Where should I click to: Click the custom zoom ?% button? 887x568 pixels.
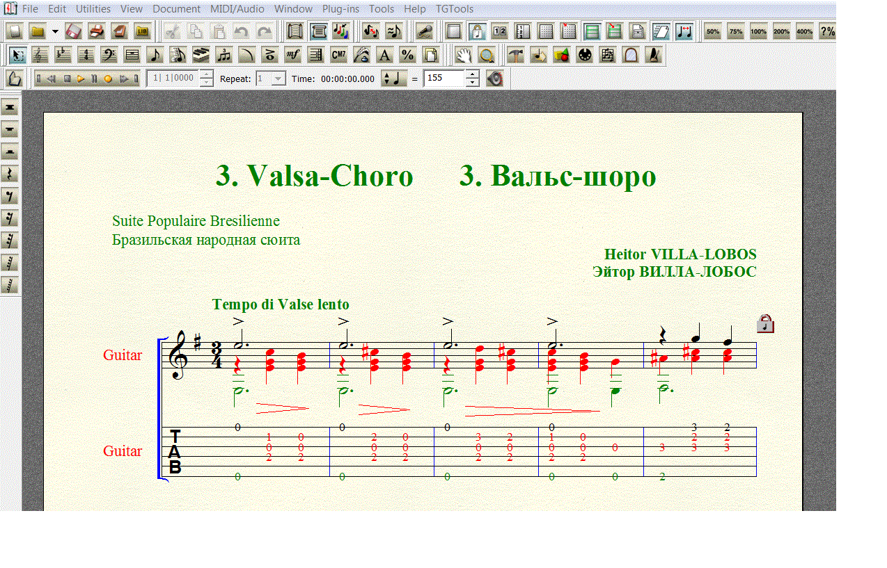point(827,31)
